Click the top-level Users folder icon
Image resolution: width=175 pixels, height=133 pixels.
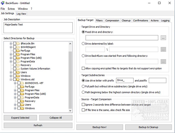point(18,72)
